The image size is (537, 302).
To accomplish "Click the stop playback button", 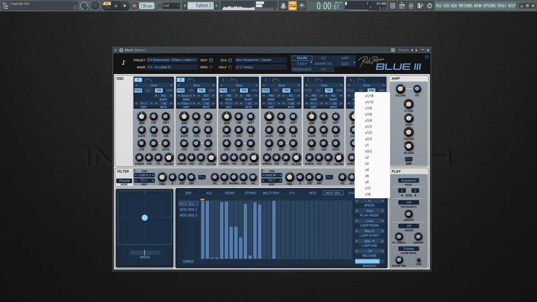I will (x=124, y=6).
